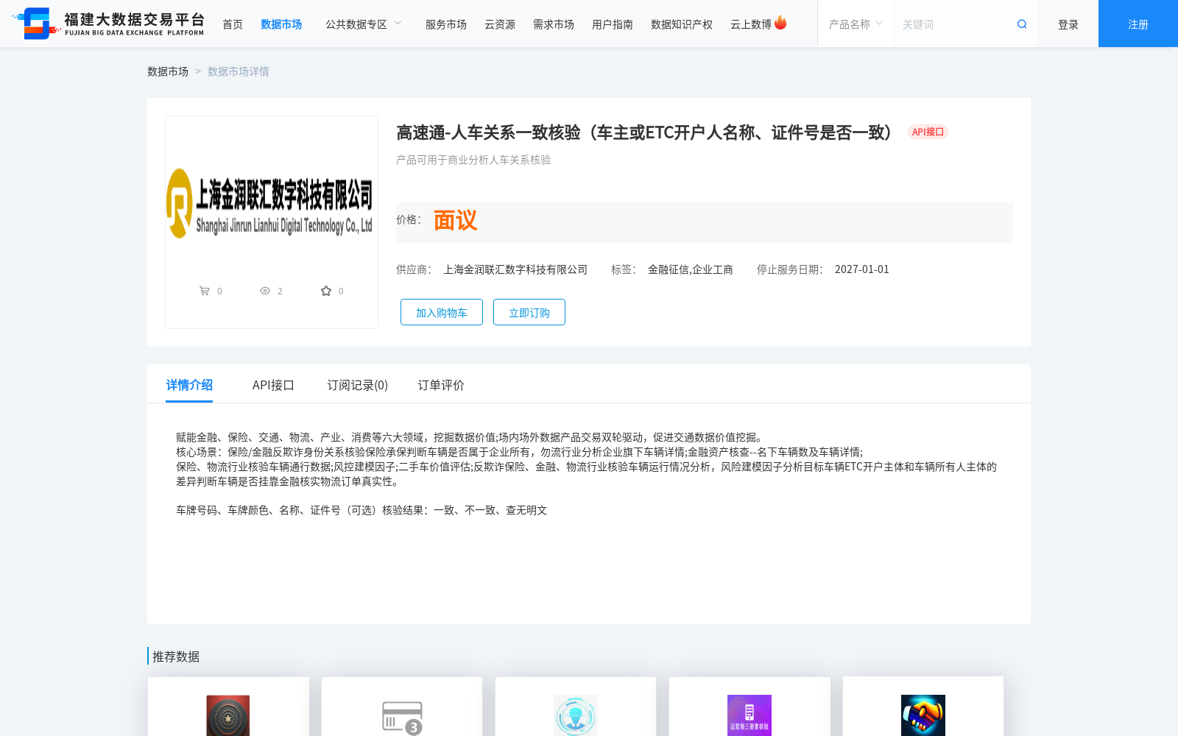Open the red shield recommended data thumbnail
Viewport: 1178px width, 736px height.
point(228,715)
